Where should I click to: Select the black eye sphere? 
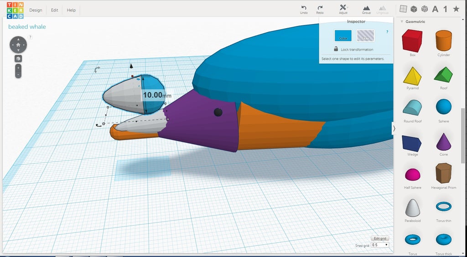coord(218,112)
